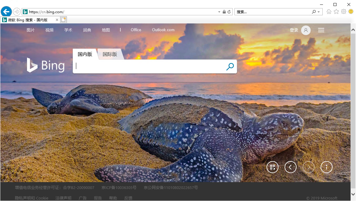The height and width of the screenshot is (201, 356).
Task: Open the Outlook.com link
Action: click(x=163, y=30)
